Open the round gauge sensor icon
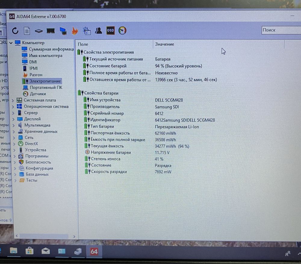301x264 pixels. (x=122, y=30)
